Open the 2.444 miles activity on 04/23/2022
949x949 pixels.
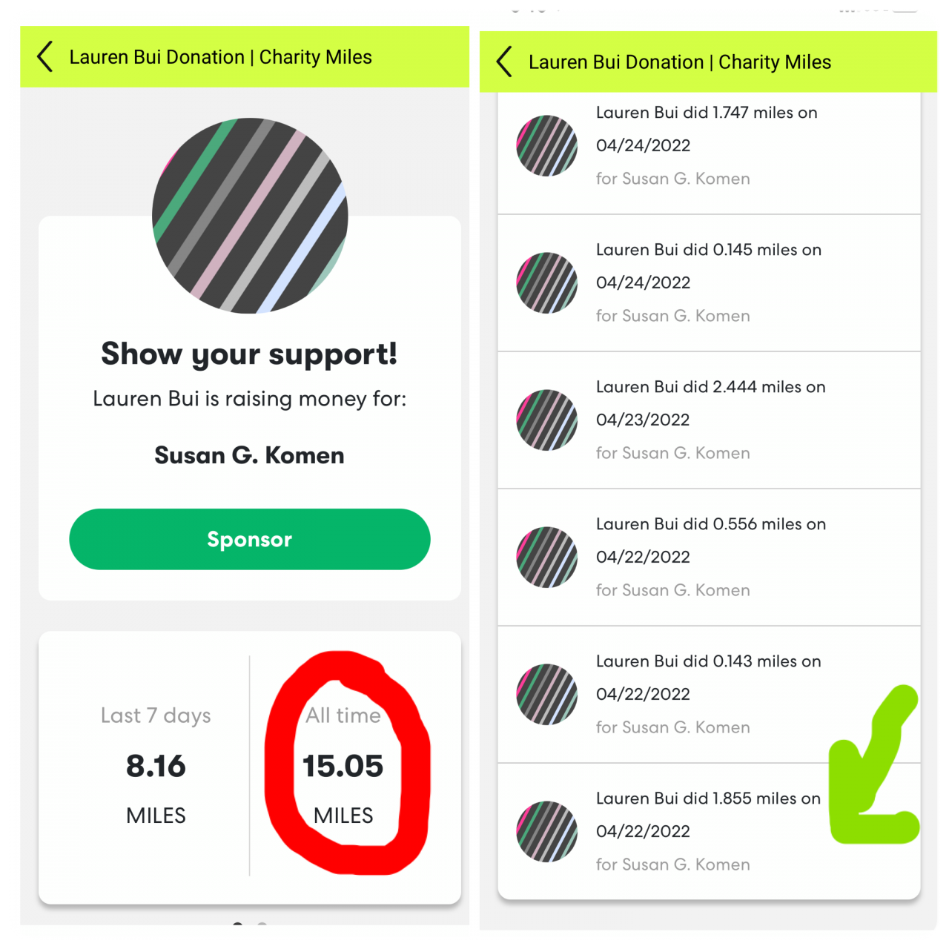[x=710, y=420]
